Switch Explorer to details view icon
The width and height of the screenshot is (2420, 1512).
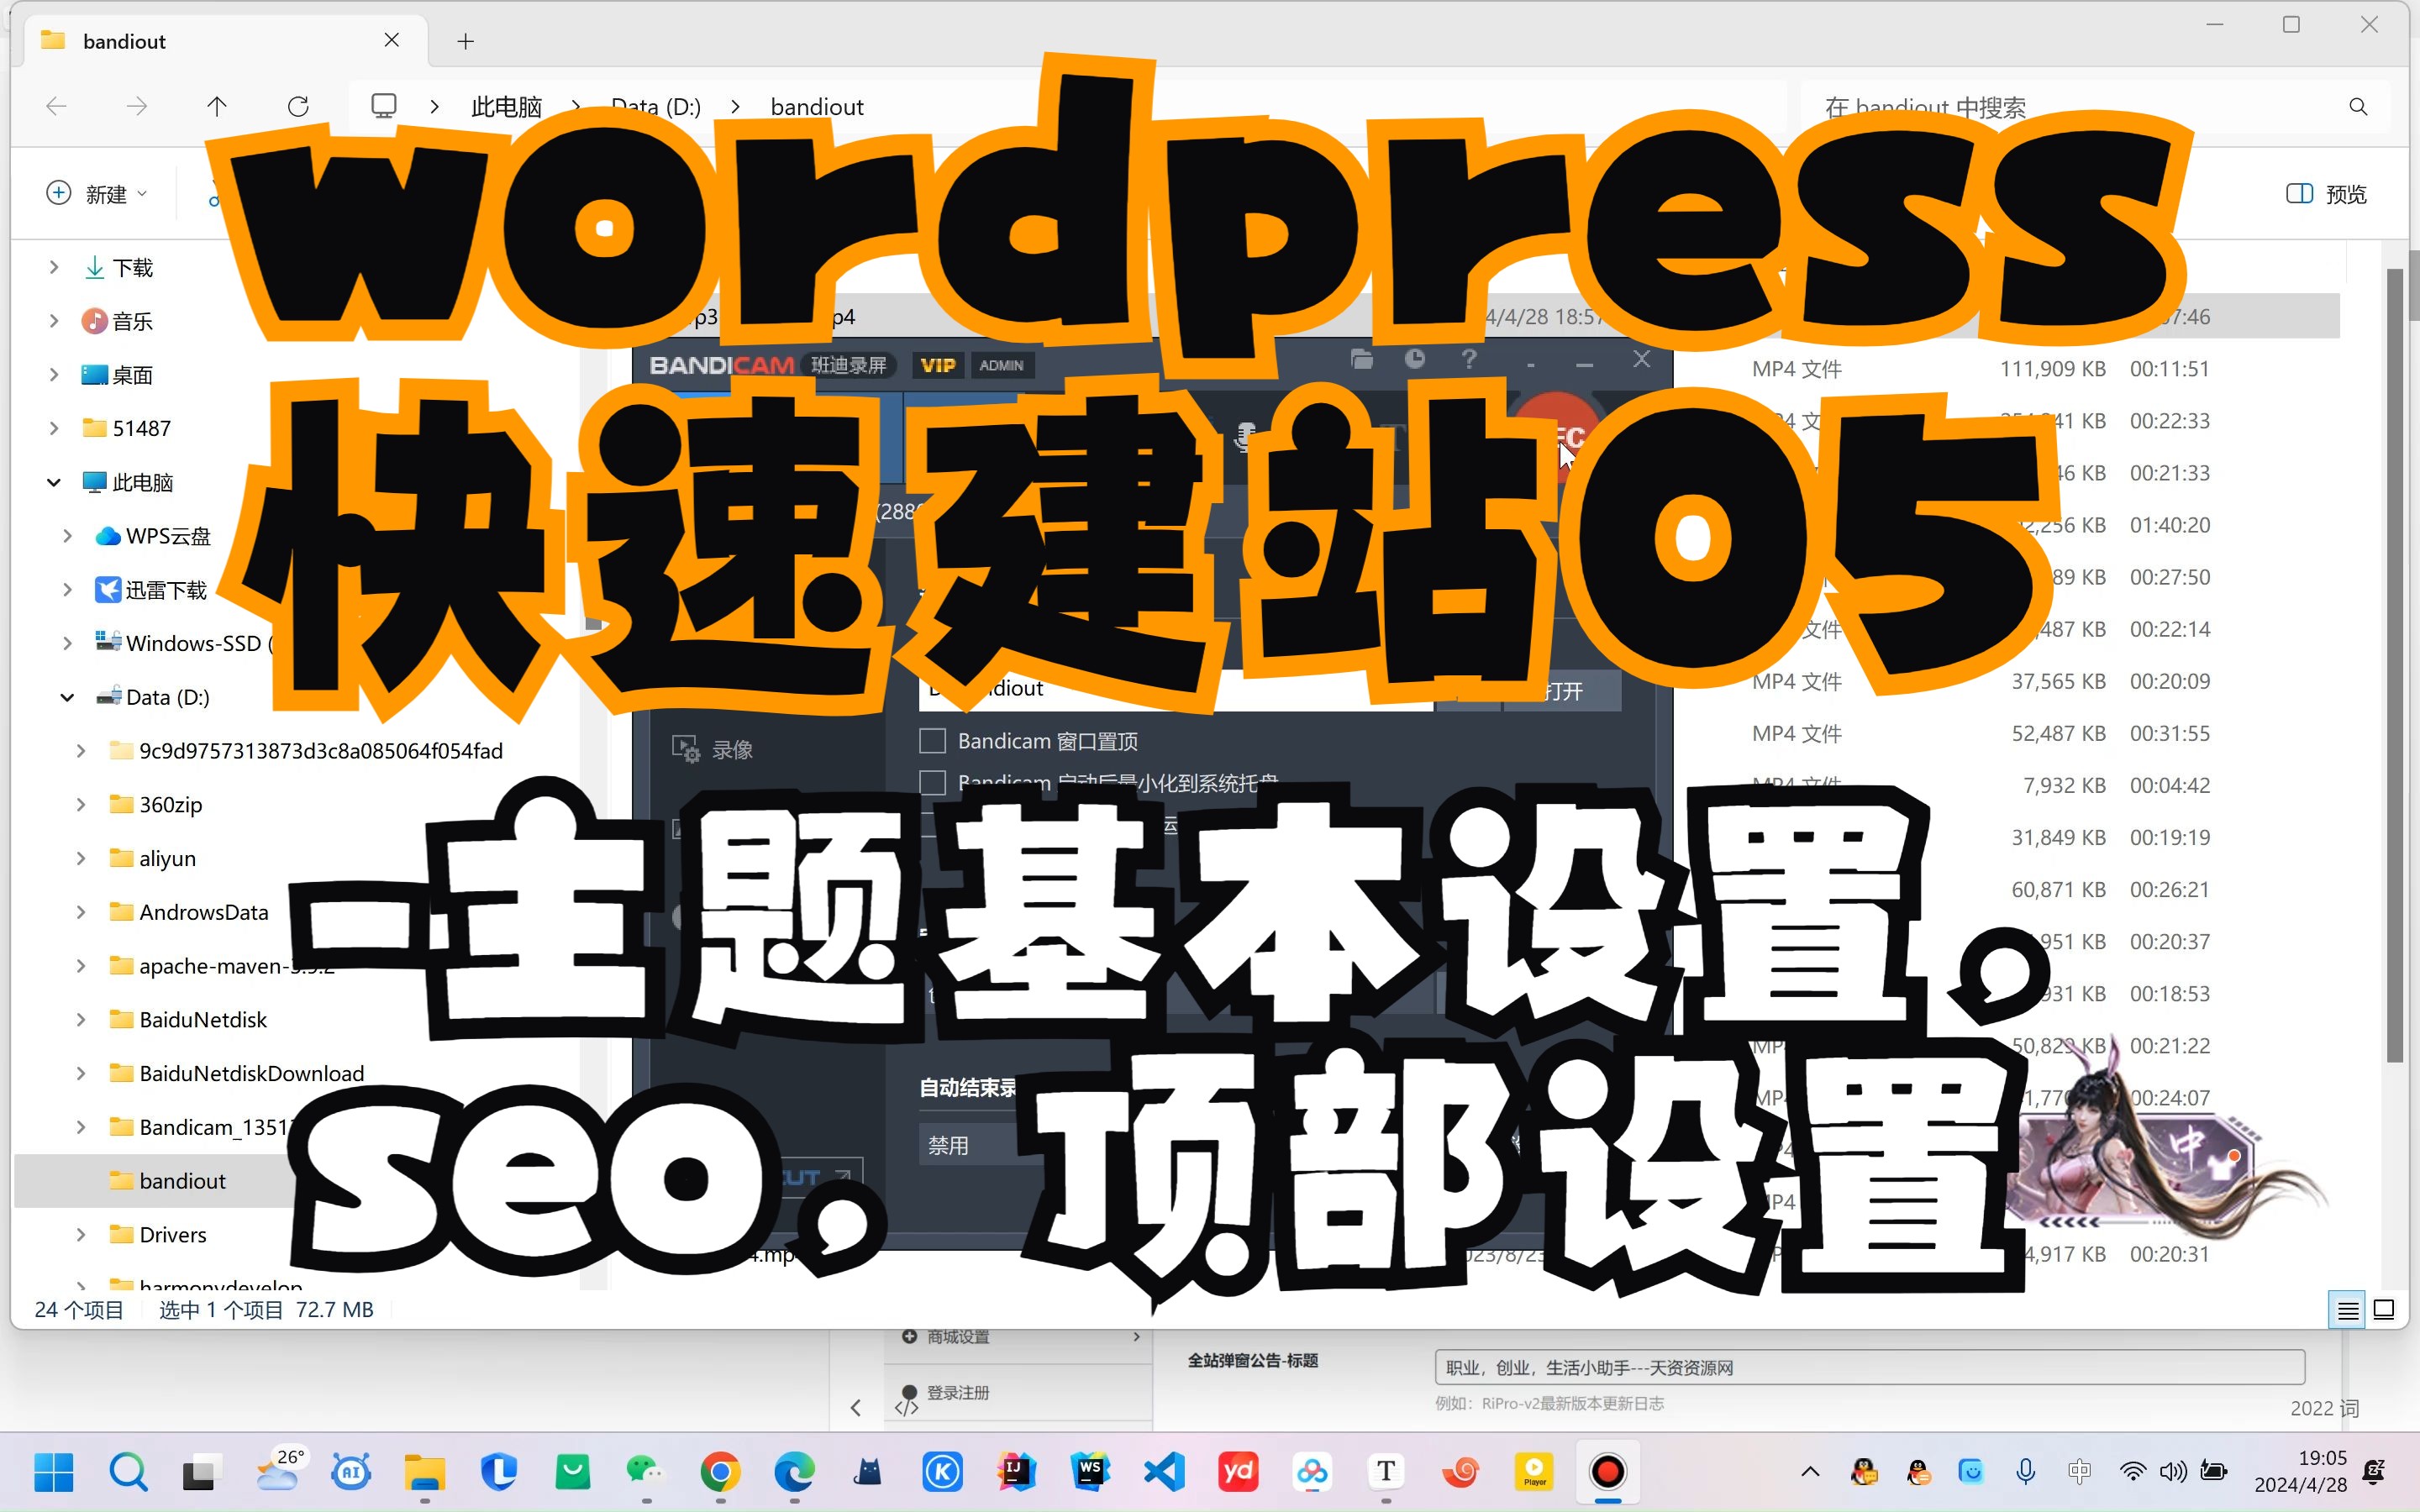point(2348,1309)
